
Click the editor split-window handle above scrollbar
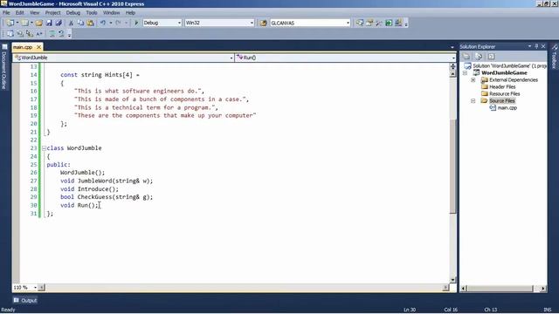(x=452, y=66)
